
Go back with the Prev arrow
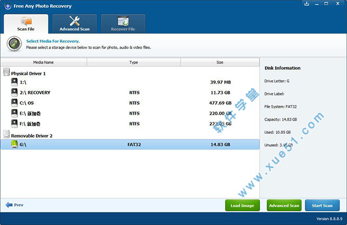[x=14, y=205]
